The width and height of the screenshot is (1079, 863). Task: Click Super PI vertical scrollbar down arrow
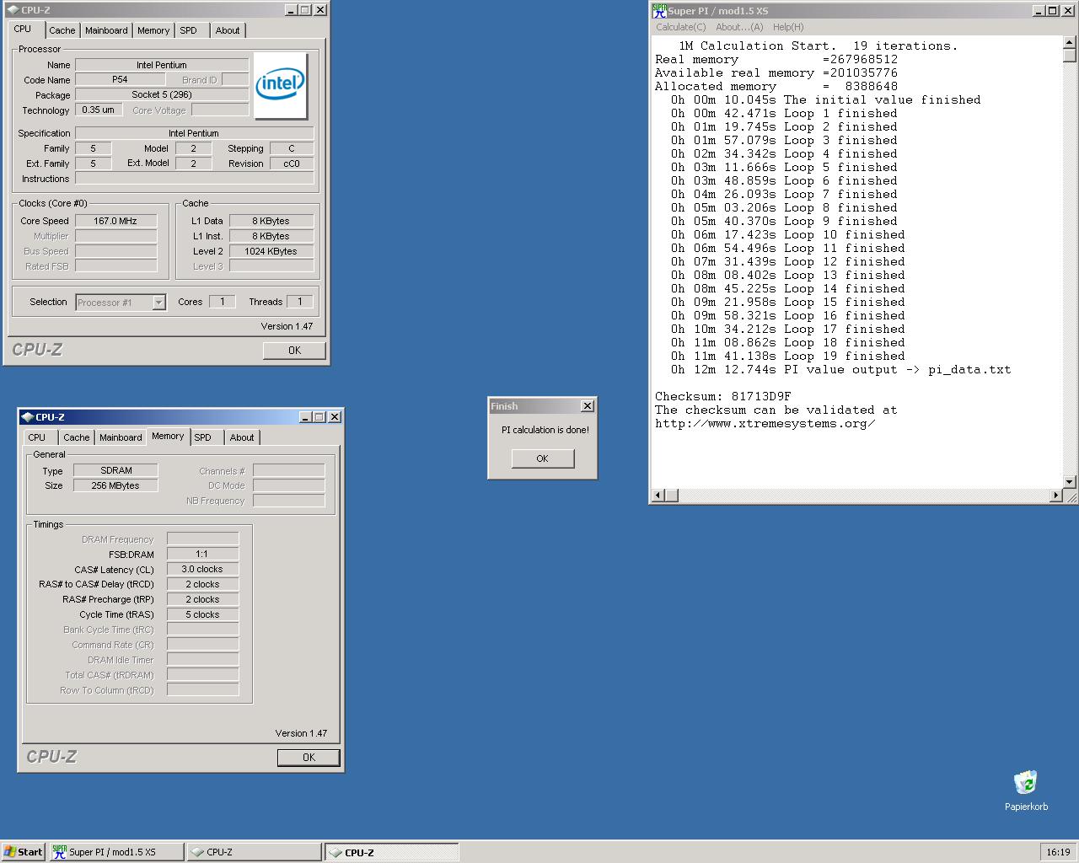point(1069,482)
